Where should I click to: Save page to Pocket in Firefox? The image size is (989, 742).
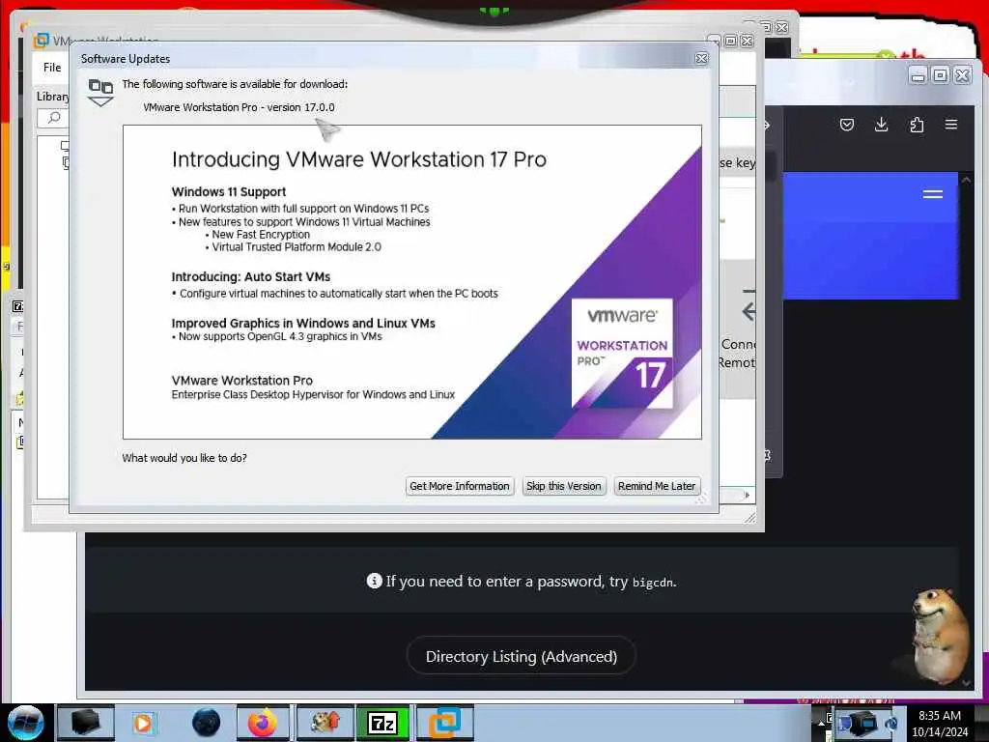click(846, 125)
